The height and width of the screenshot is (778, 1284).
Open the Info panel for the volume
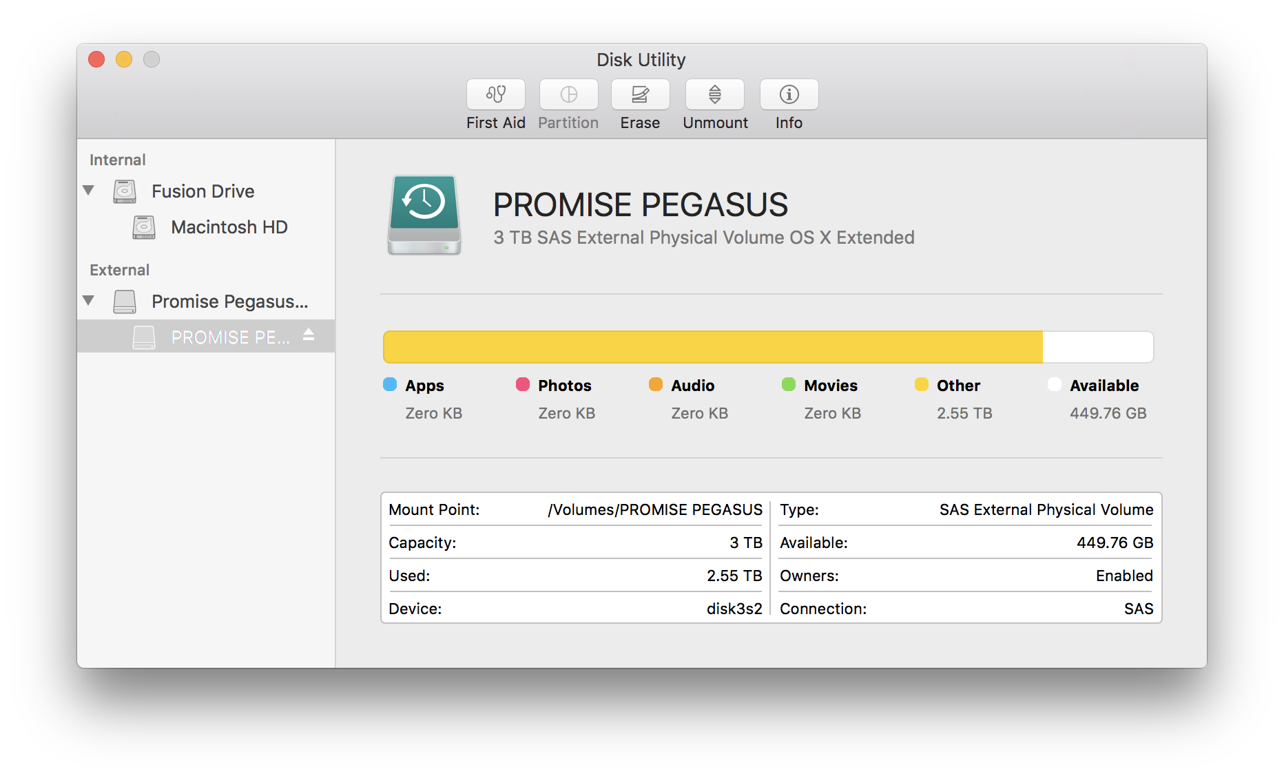[789, 95]
